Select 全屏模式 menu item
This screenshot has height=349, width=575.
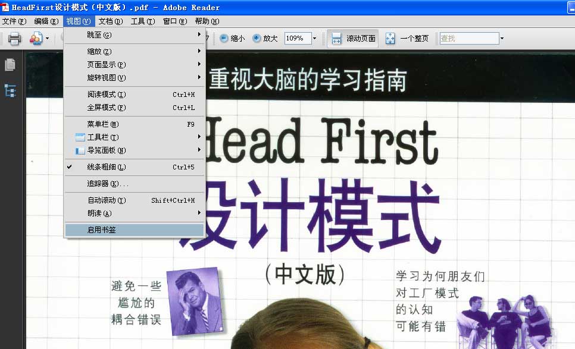click(134, 108)
